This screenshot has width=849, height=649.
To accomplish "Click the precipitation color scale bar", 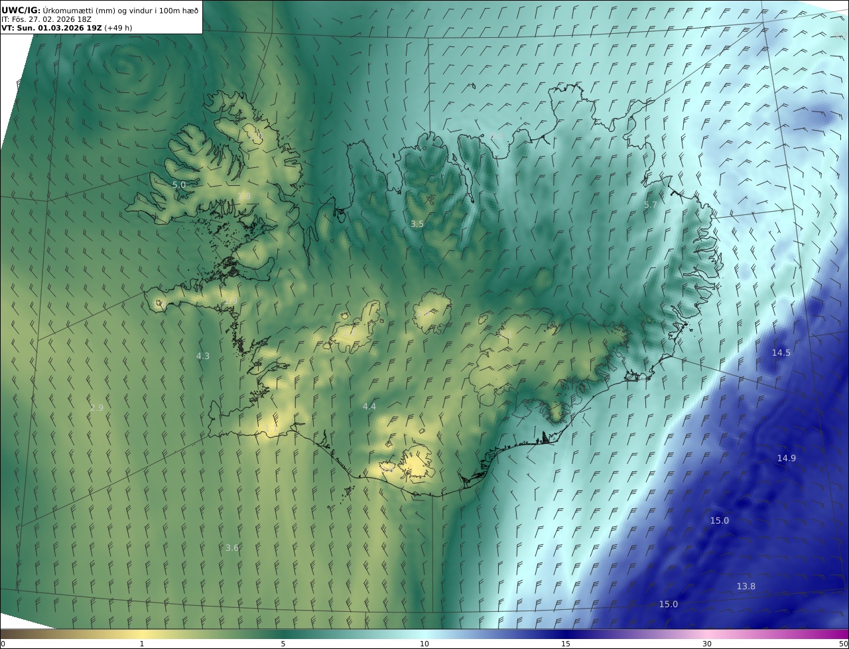I will pyautogui.click(x=424, y=634).
